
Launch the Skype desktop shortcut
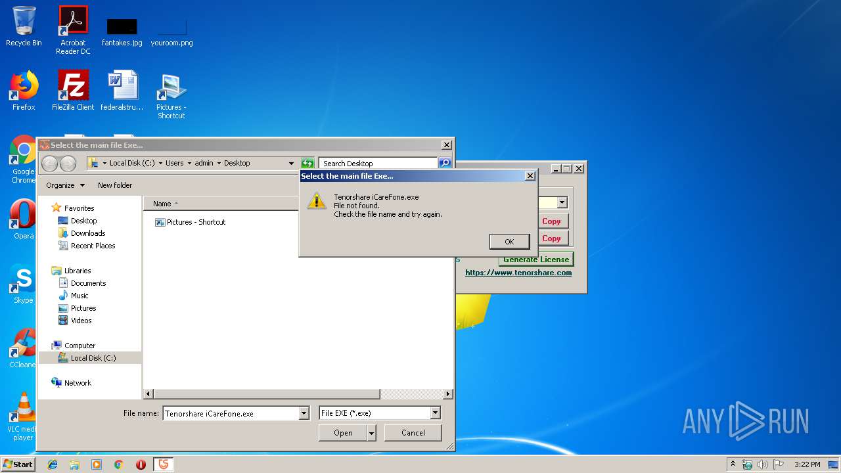click(23, 284)
